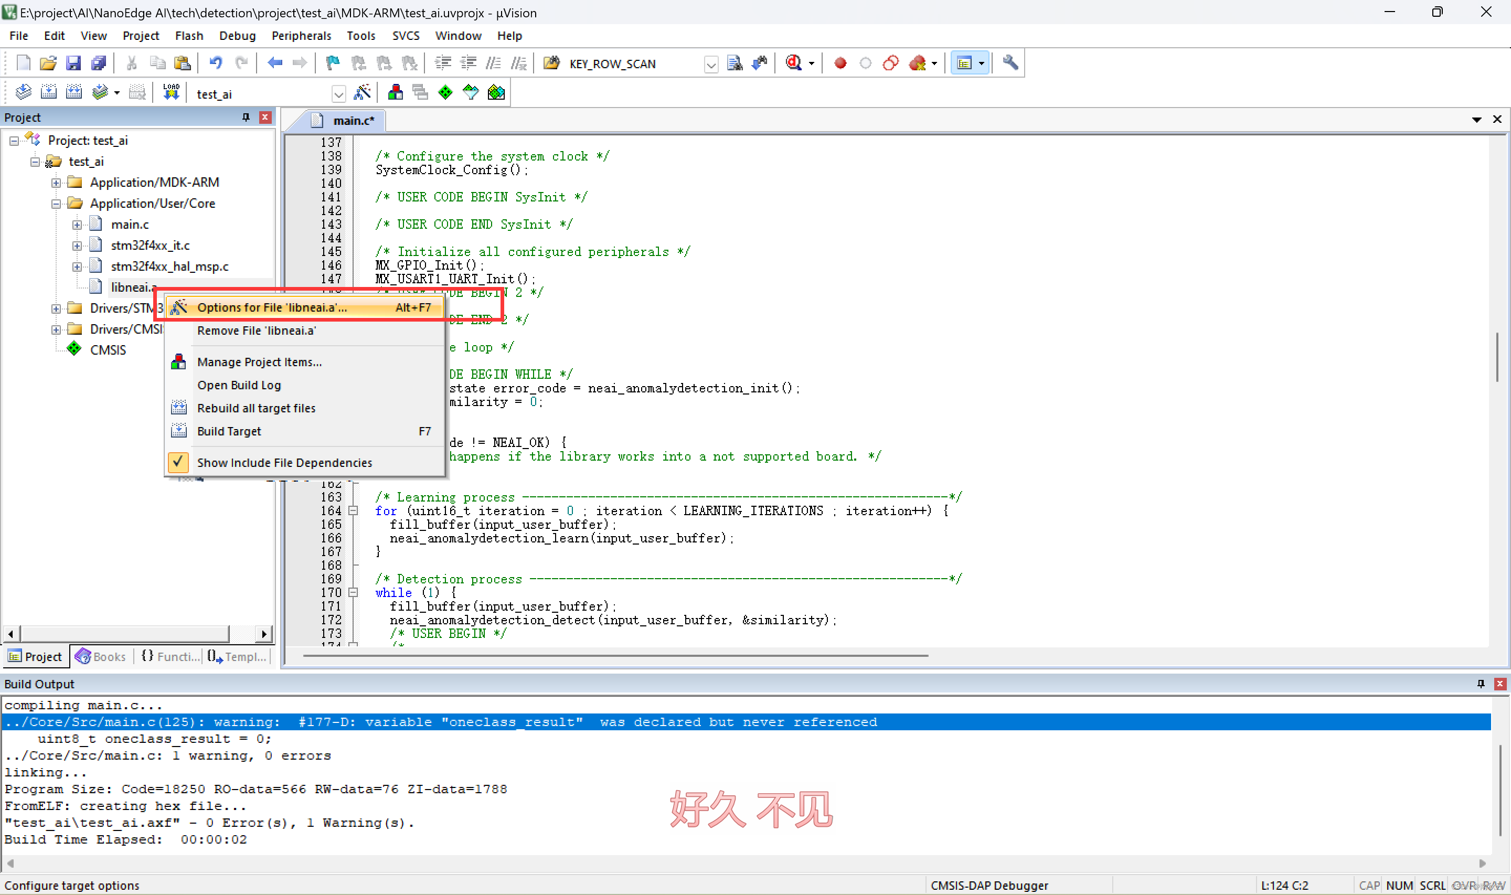Screen dimensions: 1511x895
Task: Expand the Application/MDK-ARM folder
Action: (x=56, y=182)
